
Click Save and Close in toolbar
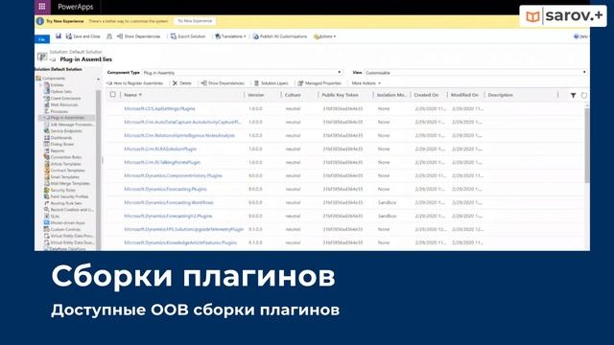[x=83, y=36]
